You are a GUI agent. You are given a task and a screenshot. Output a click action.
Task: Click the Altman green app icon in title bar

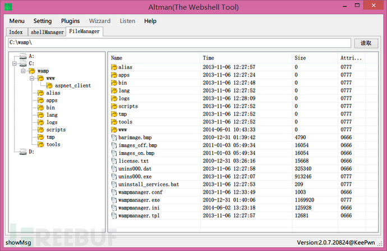click(8, 7)
